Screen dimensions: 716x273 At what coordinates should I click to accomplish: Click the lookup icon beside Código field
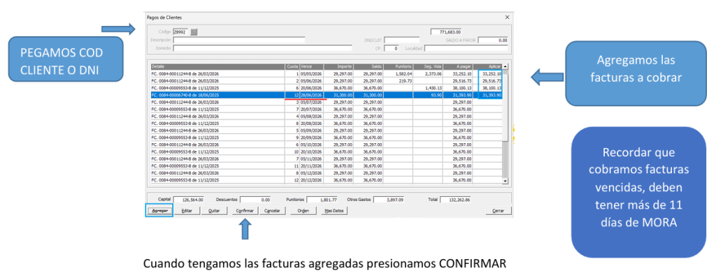point(194,32)
